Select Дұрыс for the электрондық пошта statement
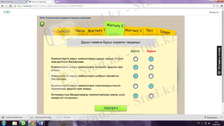224x126 pixels. pos(136,86)
